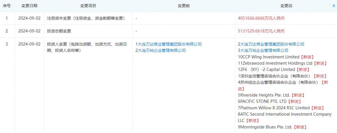
Task: Click 苏州纽达企业管理咨询合伙企业 investor entry
Action: 279,82
